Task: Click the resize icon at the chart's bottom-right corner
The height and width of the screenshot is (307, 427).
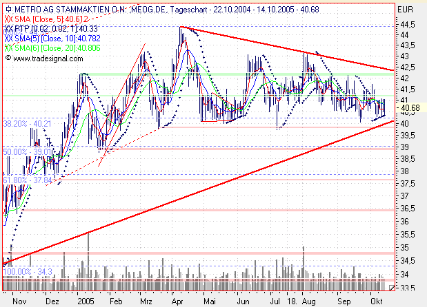Action: (x=392, y=288)
